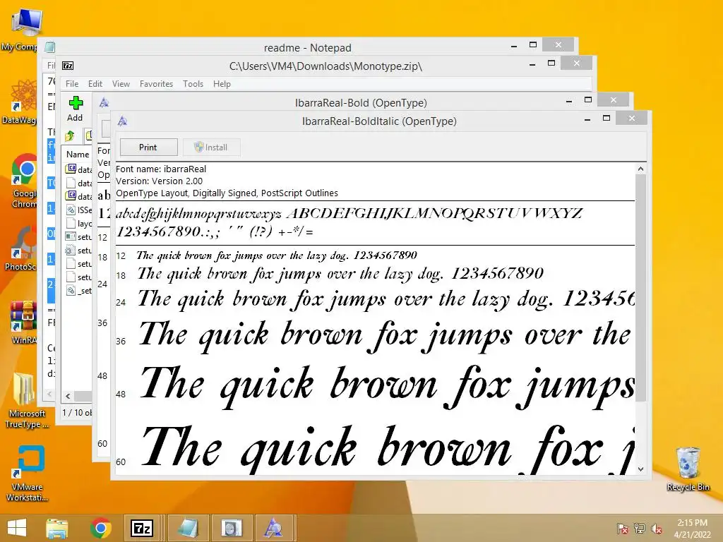Click the font viewer icon in IbarraReal-Bold title bar

point(104,103)
